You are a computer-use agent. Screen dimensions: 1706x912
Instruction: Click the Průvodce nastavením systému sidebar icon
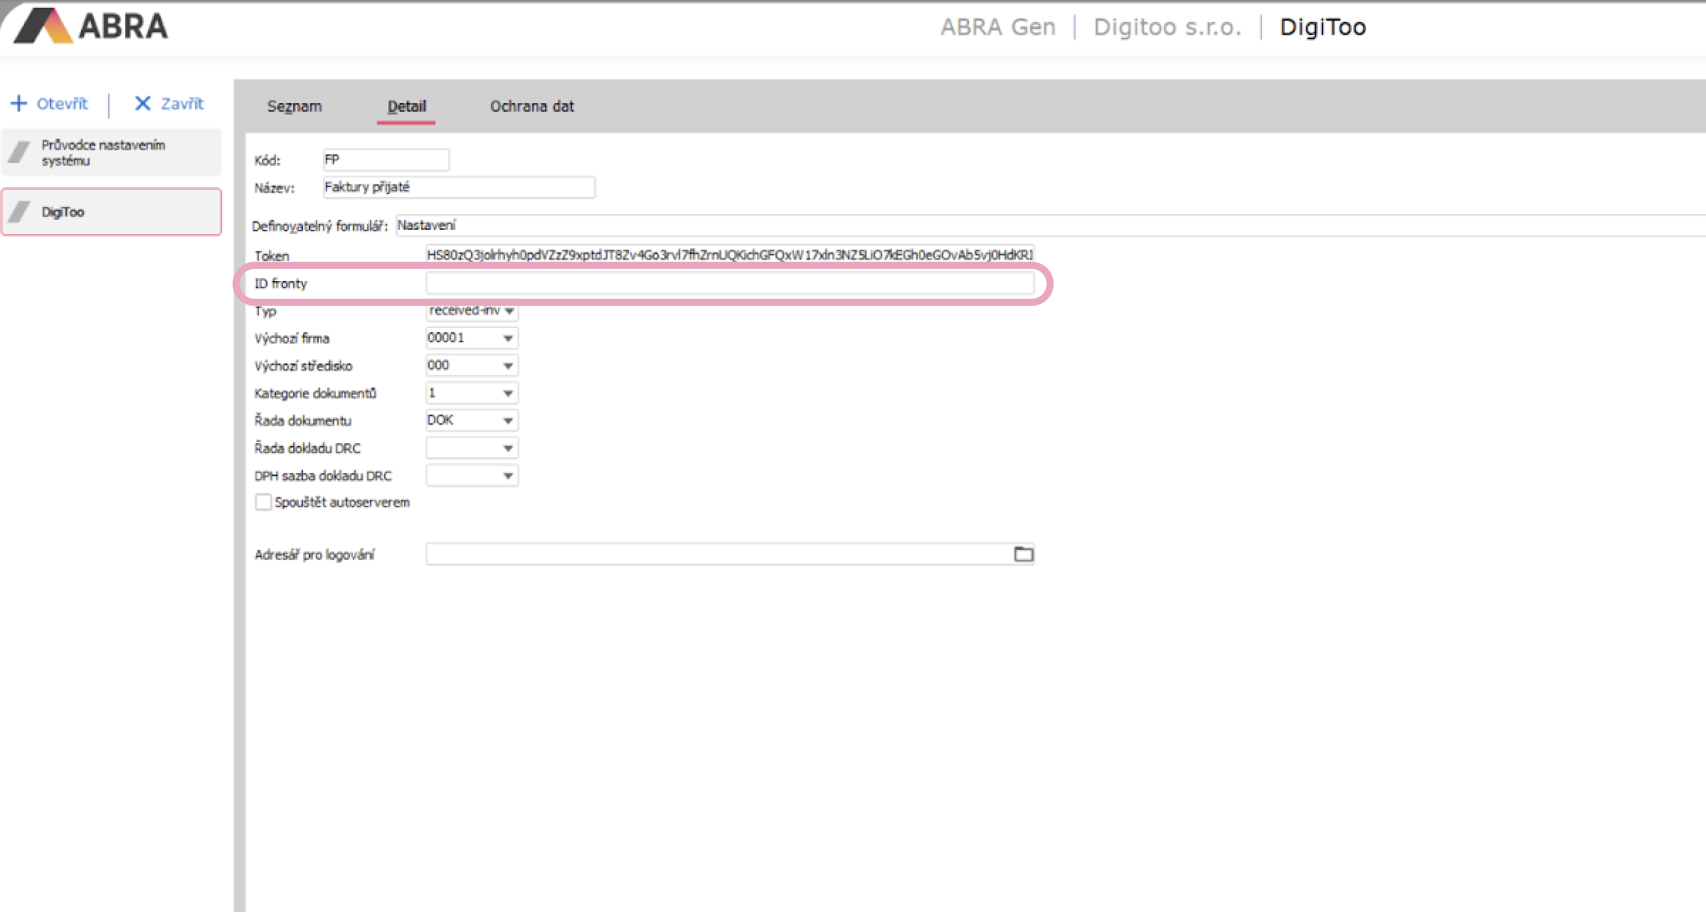pyautogui.click(x=20, y=152)
